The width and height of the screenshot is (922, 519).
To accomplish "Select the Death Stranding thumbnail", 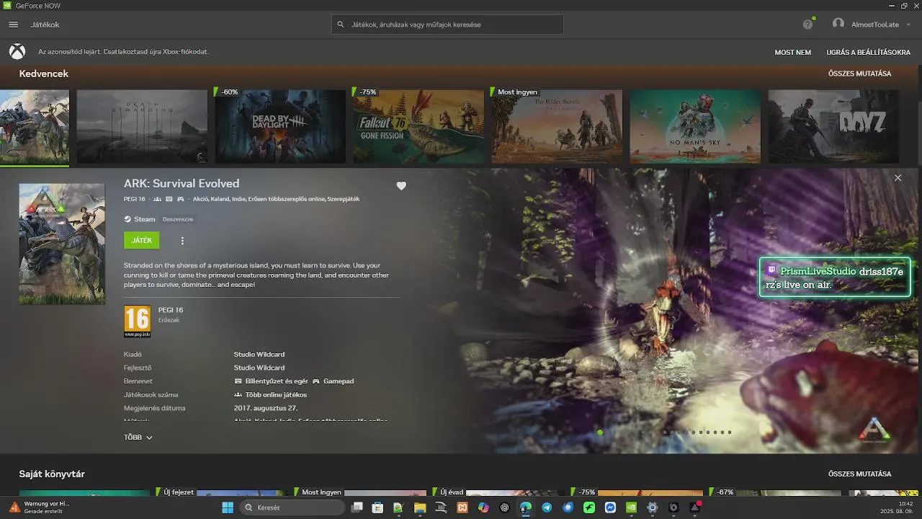I will click(142, 127).
